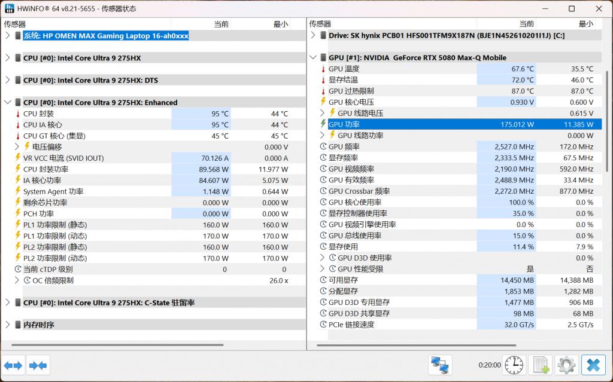
Task: Expand the Drive: SK hynix PCB01 group
Action: [x=312, y=35]
